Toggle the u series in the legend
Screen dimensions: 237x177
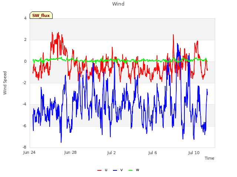point(102,170)
